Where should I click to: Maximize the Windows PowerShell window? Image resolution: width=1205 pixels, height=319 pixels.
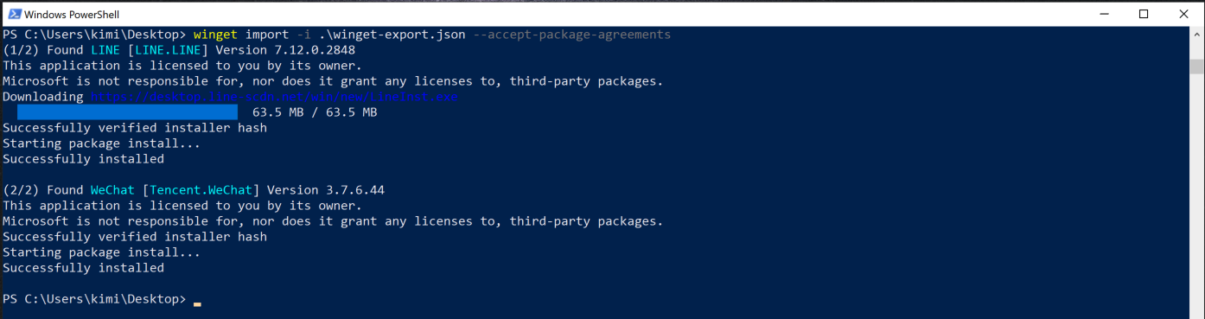[1144, 14]
